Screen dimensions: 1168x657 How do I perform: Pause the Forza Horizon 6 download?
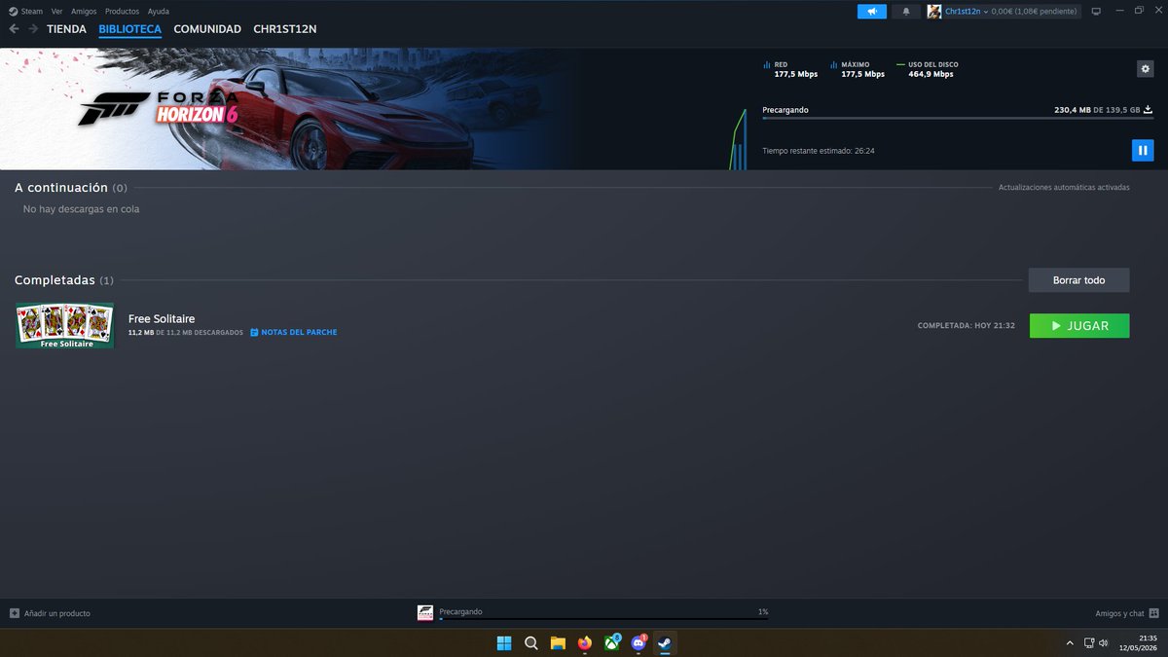tap(1143, 150)
